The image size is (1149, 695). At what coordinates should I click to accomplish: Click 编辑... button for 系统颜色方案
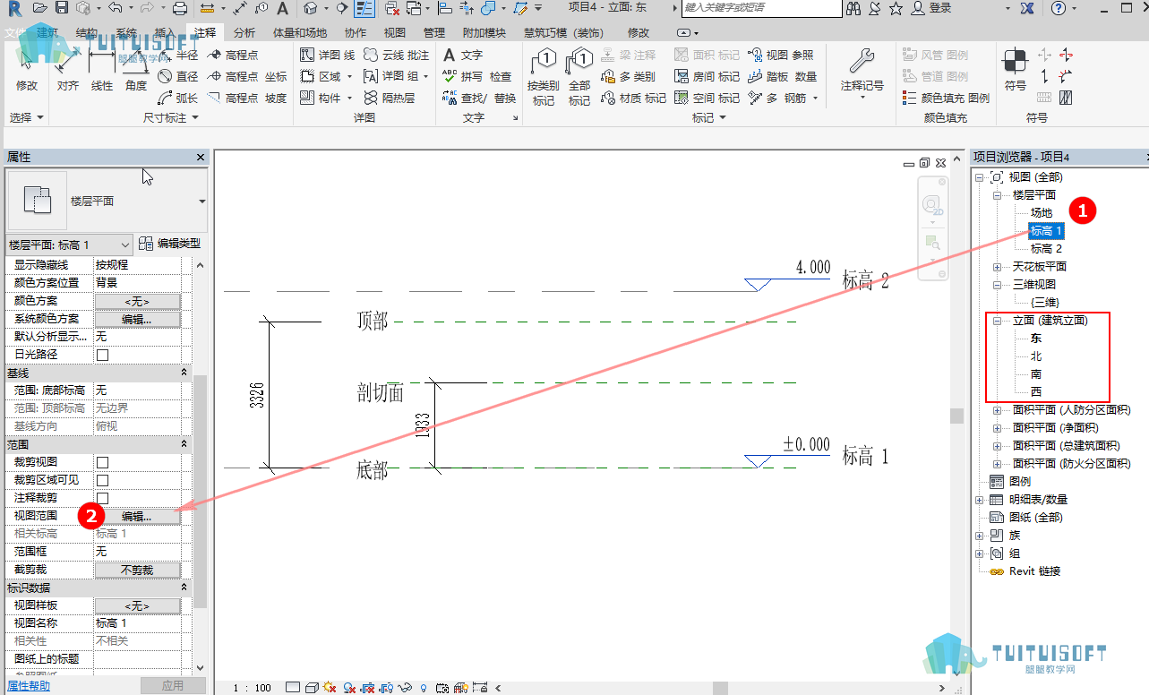[137, 319]
